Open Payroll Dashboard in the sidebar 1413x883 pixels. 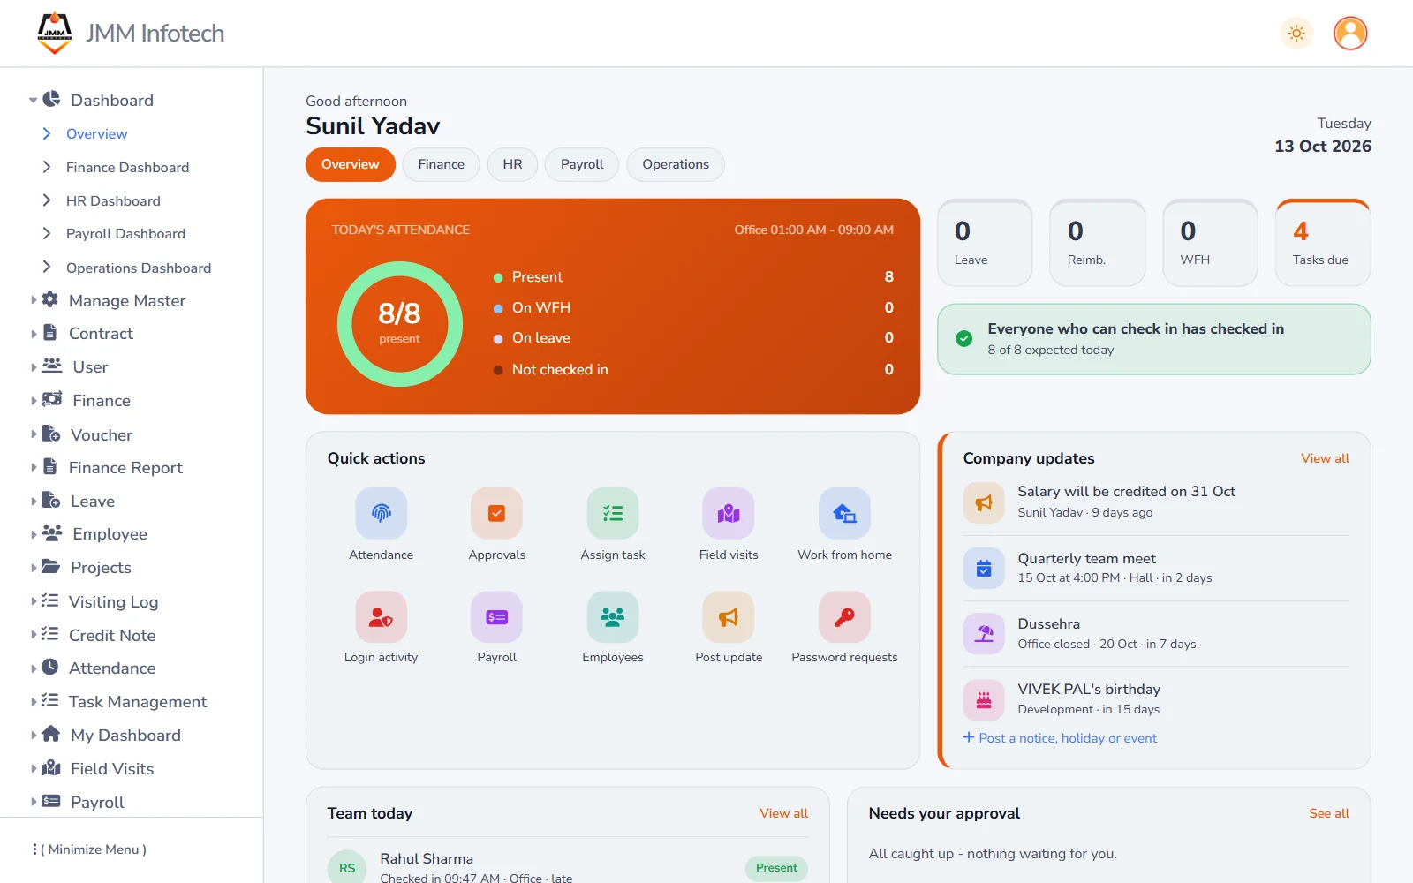(125, 233)
